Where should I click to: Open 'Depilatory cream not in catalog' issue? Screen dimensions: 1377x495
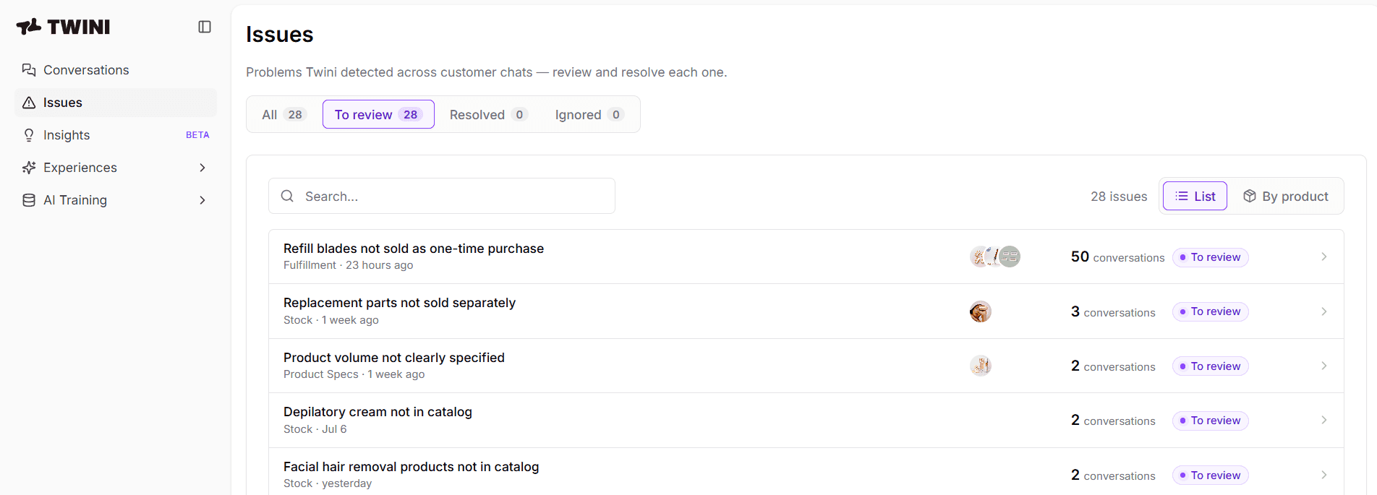806,421
